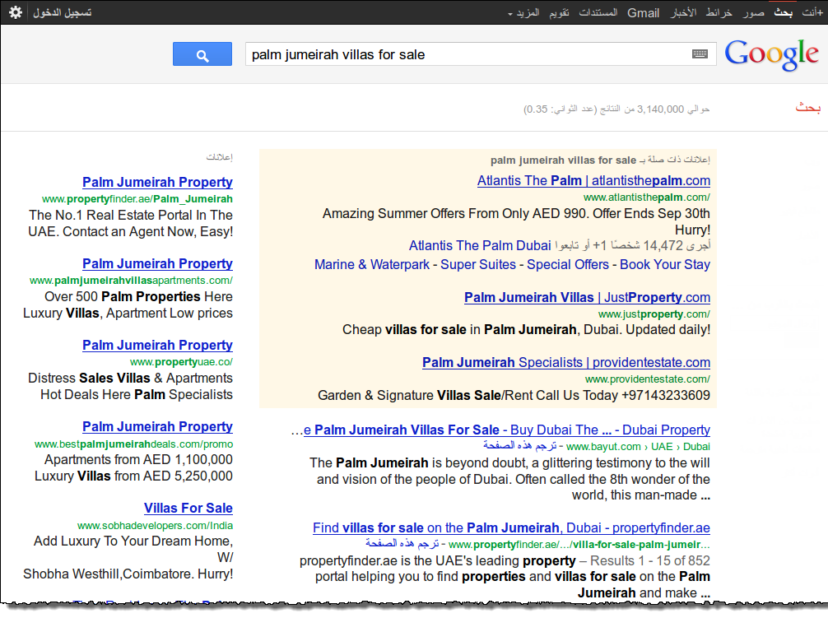Open خرائط (Maps) in the top bar
This screenshot has width=828, height=618.
[x=719, y=12]
